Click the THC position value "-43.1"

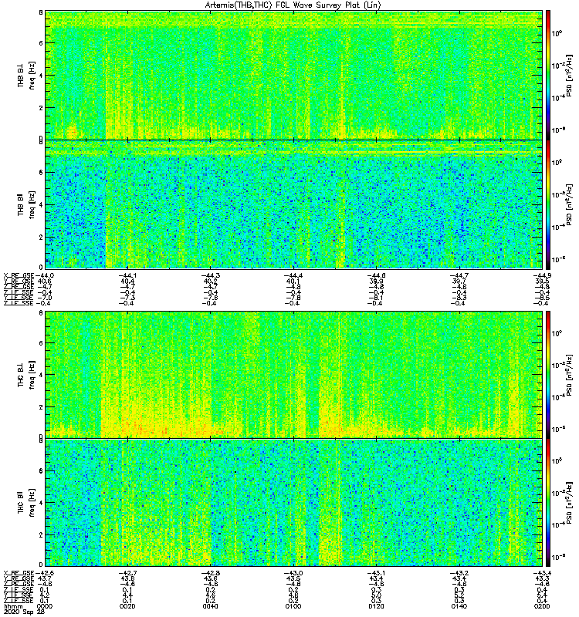tap(376, 573)
